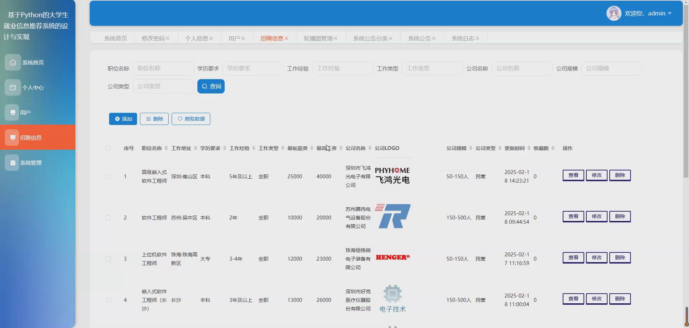Click the 个人中心 sidebar icon
This screenshot has width=689, height=328.
(13, 87)
